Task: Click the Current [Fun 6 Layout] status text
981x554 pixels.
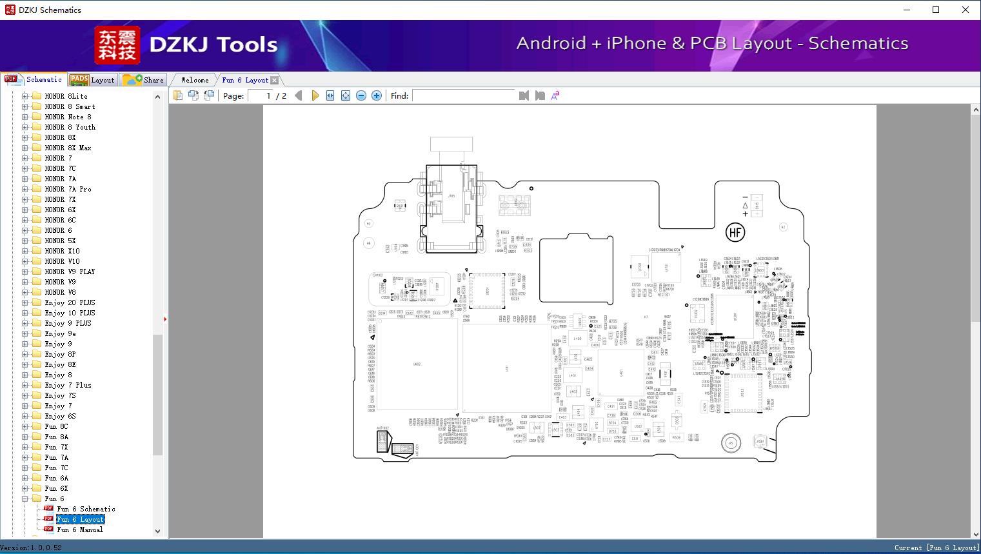Action: coord(936,548)
